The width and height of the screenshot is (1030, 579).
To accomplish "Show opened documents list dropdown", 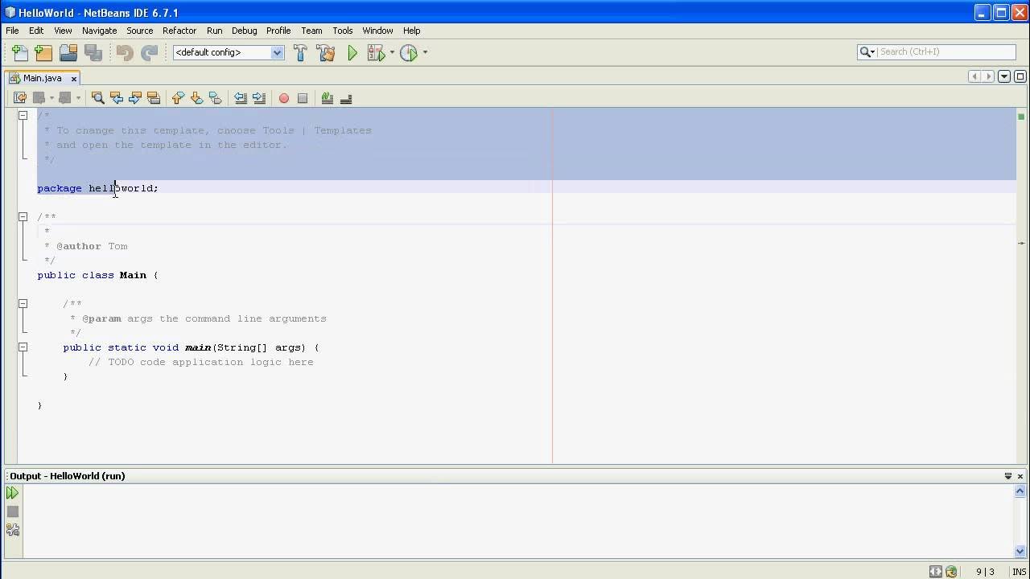I will point(1004,76).
